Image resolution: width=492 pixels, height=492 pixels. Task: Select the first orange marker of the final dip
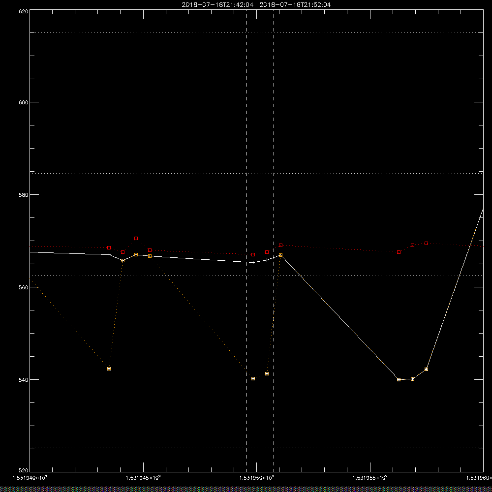click(x=399, y=380)
